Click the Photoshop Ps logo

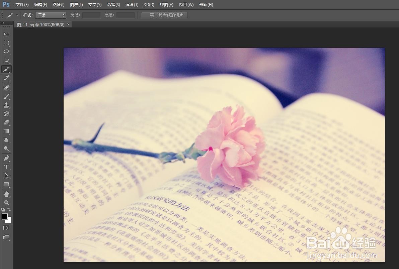6,4
